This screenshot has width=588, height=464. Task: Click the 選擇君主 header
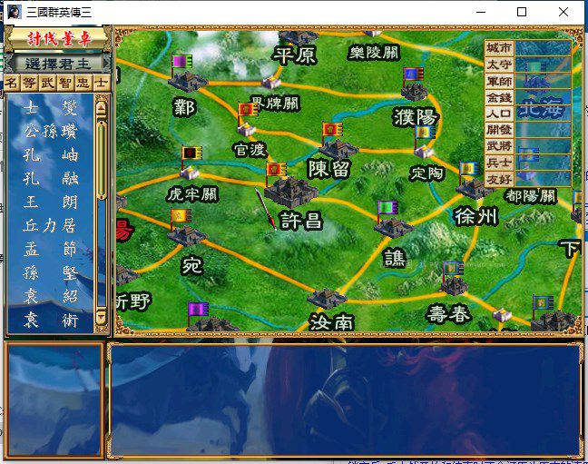pyautogui.click(x=58, y=64)
